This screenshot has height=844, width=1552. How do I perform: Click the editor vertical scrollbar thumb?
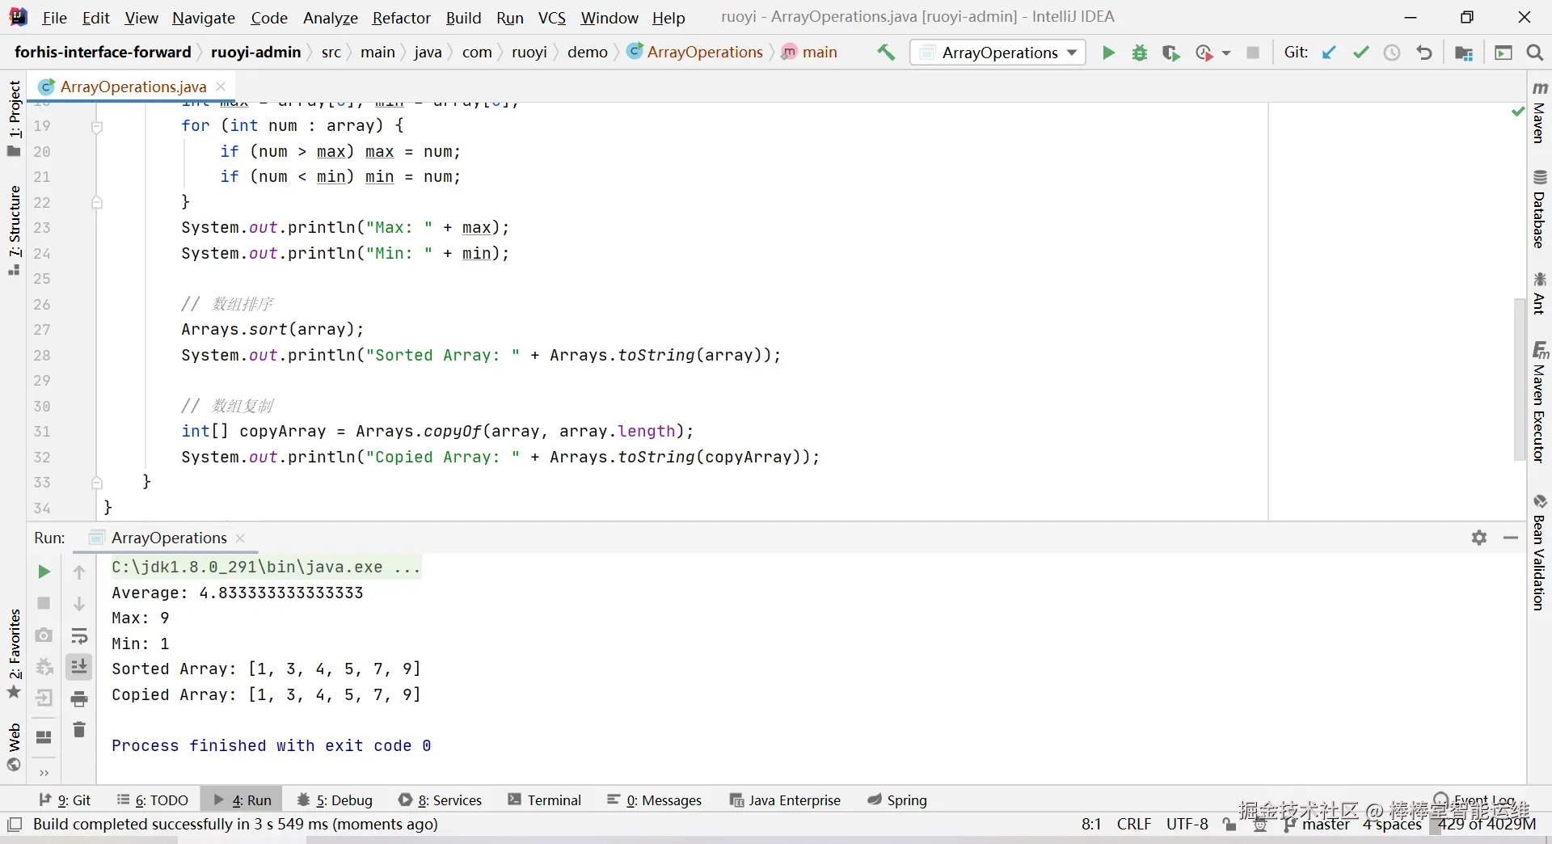click(x=1520, y=379)
